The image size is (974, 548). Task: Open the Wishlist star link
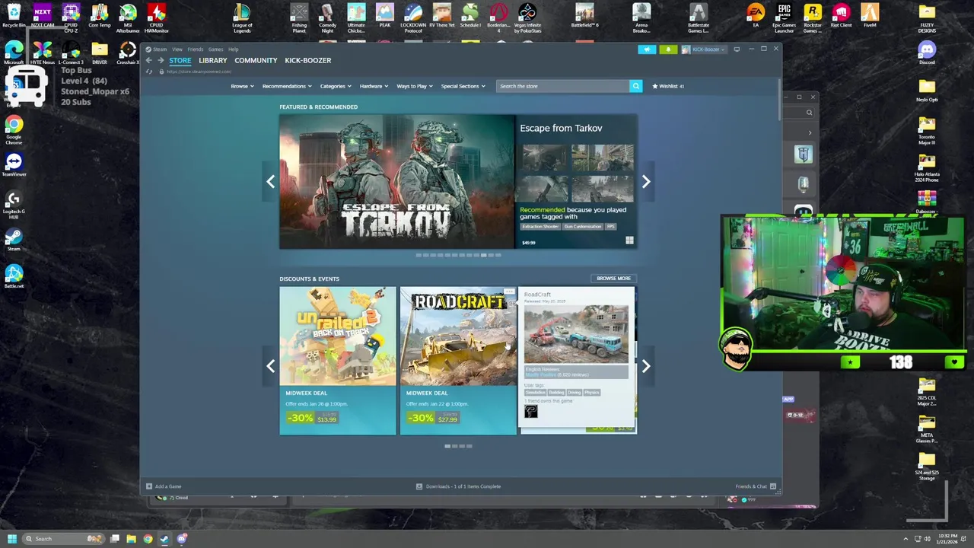pos(668,86)
